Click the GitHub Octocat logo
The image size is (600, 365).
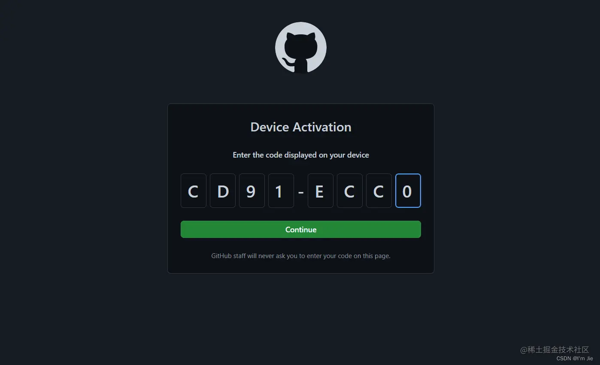click(x=301, y=48)
